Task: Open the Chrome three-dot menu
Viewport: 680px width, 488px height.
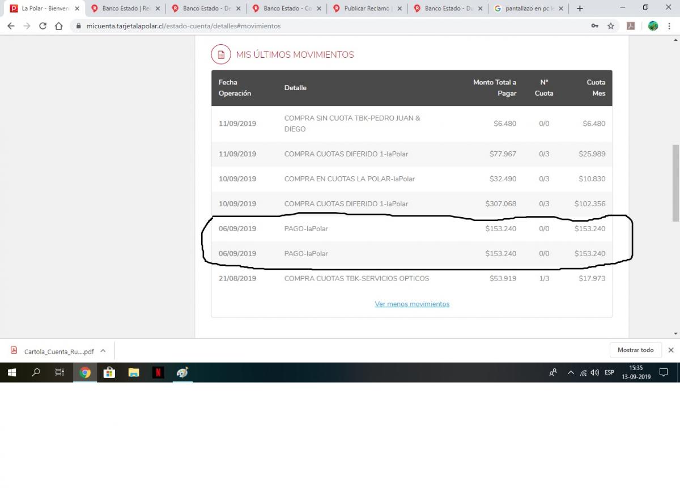Action: click(670, 26)
